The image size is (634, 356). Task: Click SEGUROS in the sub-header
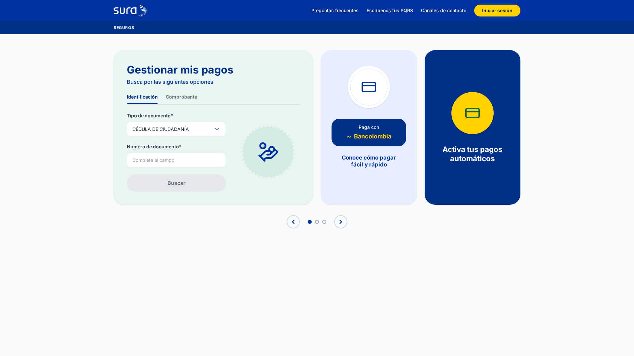click(124, 28)
